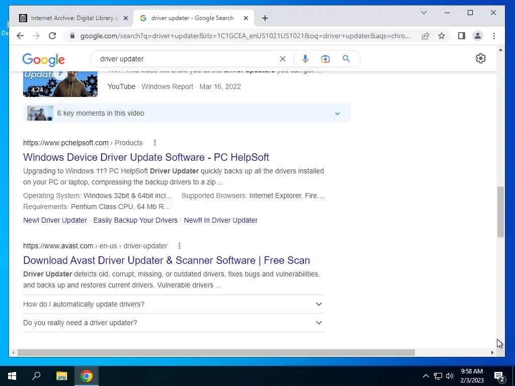
Task: Open Windows taskbar search
Action: (x=36, y=376)
